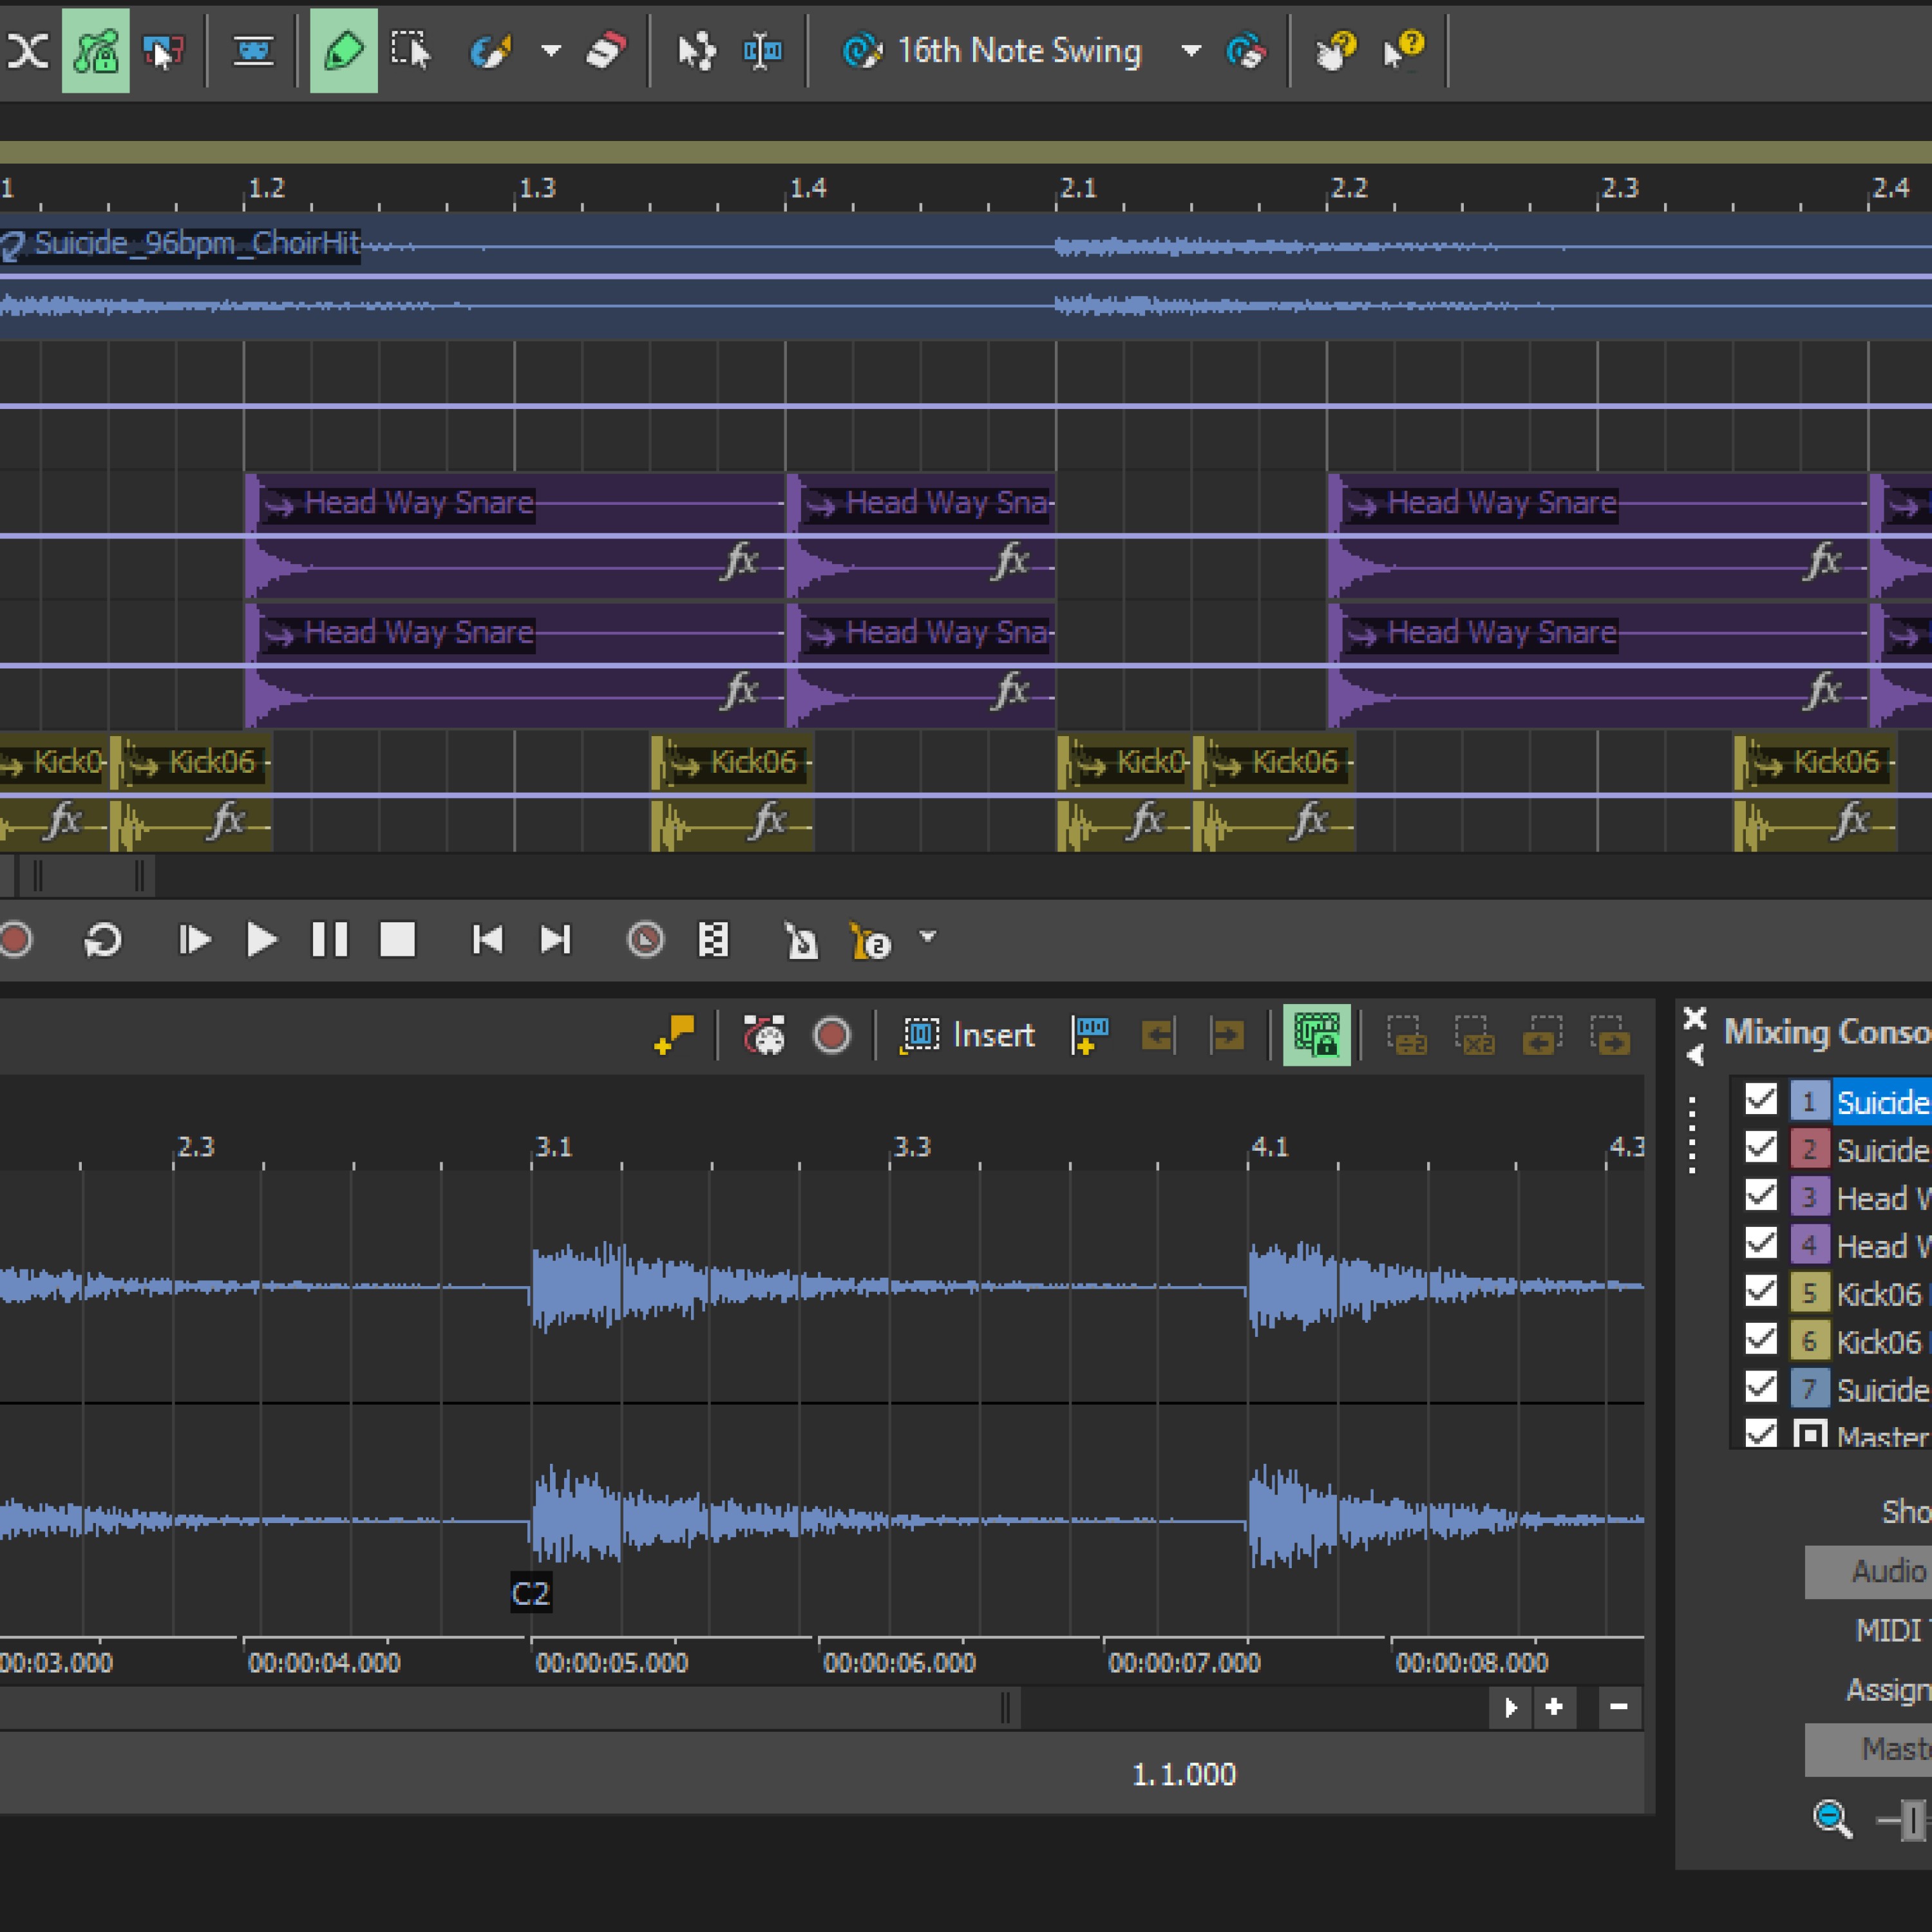The image size is (1932, 1932).
Task: Select the Paint brush tool
Action: click(x=490, y=50)
